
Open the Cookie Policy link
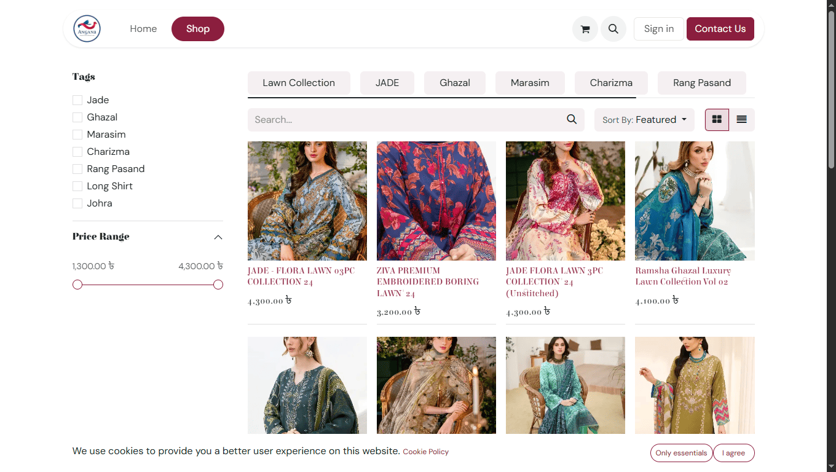pyautogui.click(x=425, y=452)
